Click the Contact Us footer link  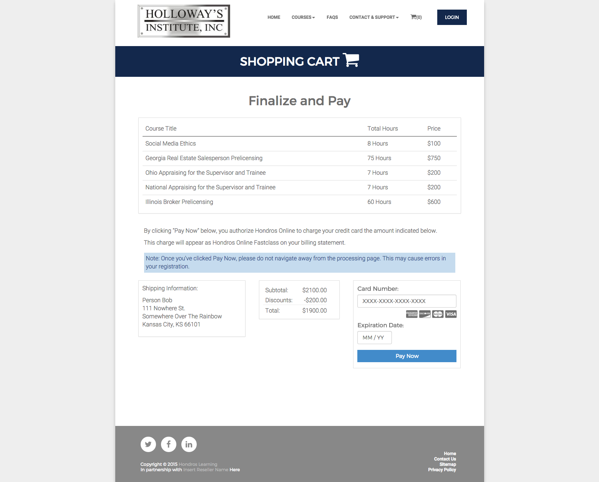445,459
